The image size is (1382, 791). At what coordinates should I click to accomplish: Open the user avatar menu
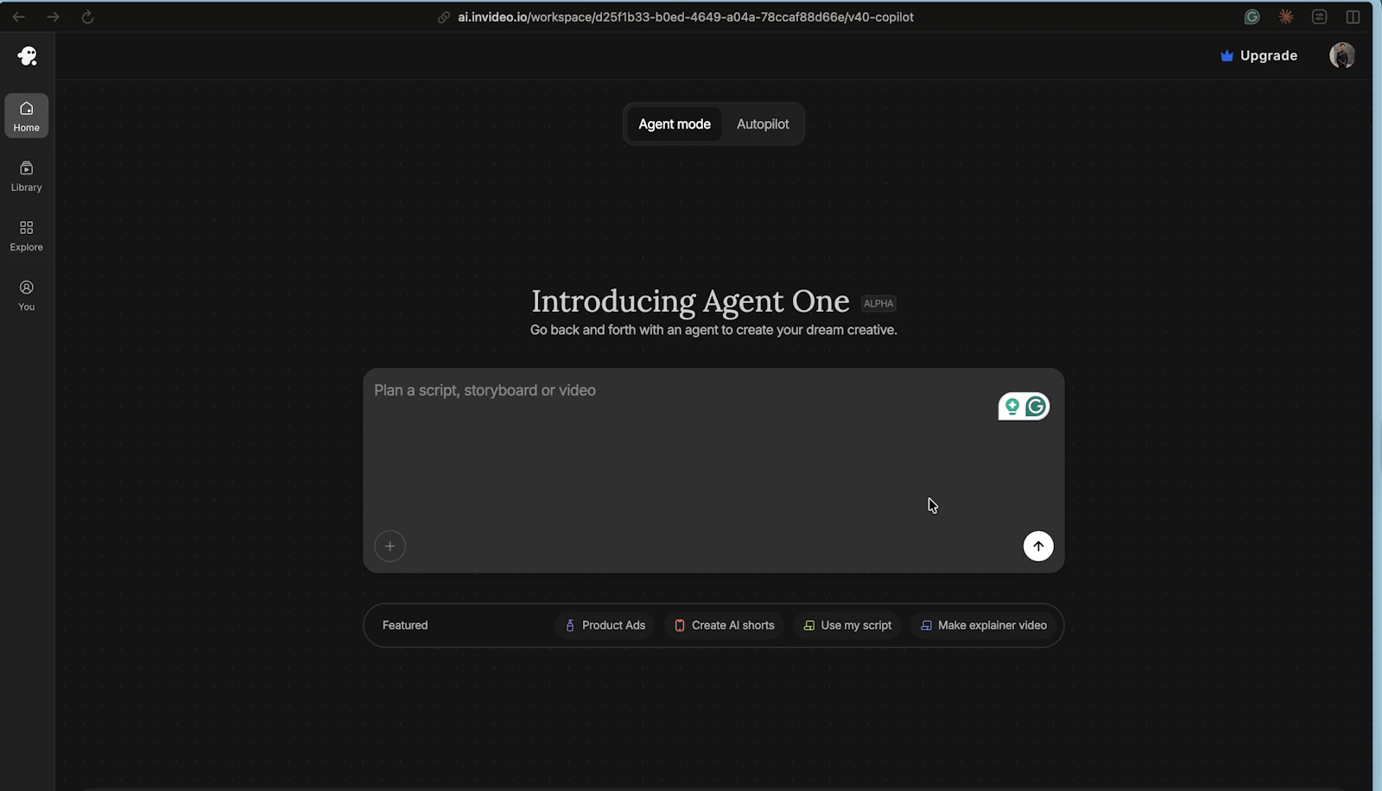pos(1341,55)
